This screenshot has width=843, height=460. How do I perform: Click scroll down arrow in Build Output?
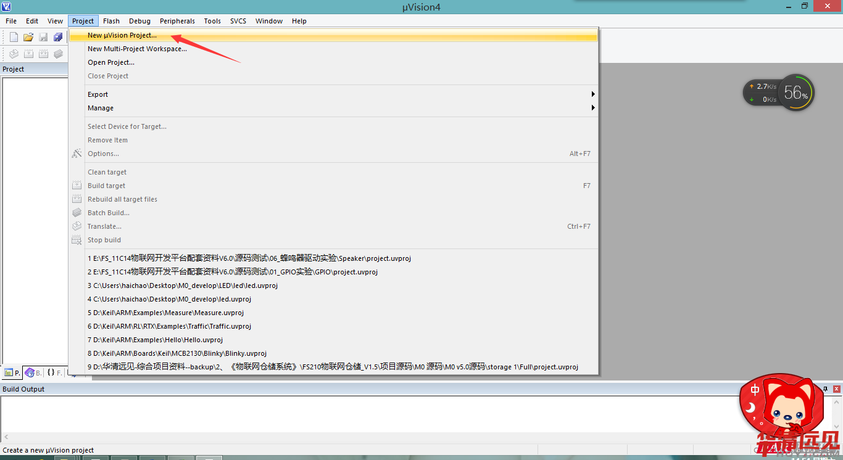point(836,427)
